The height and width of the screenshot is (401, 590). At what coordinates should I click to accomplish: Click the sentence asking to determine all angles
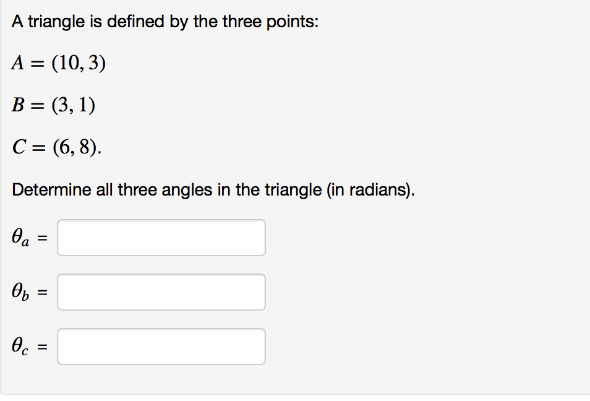point(213,189)
